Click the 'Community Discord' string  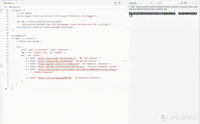(x=87, y=78)
